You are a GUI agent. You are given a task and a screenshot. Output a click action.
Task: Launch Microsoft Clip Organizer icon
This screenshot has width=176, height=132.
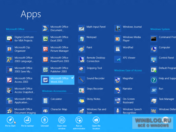click(x=9, y=49)
